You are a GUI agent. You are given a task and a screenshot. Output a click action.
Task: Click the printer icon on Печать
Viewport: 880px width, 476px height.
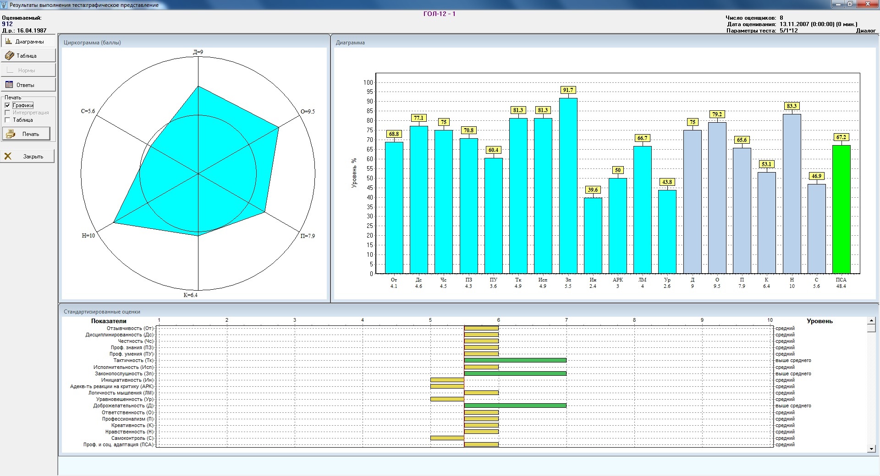pyautogui.click(x=11, y=134)
